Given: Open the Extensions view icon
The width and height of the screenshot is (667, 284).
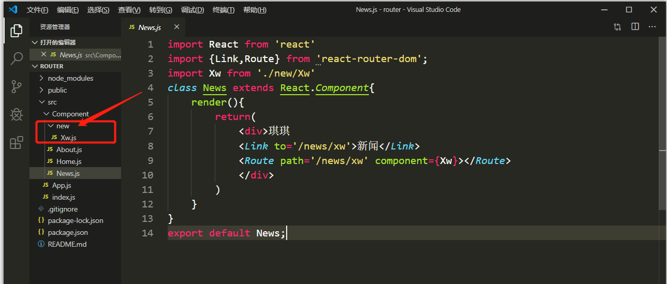Looking at the screenshot, I should 17,142.
